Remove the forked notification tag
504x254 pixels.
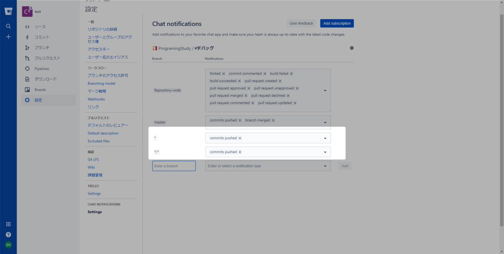coord(223,74)
